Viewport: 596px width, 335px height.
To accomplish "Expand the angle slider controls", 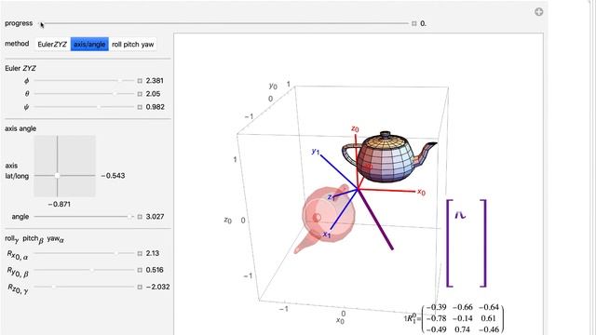I will (x=140, y=217).
